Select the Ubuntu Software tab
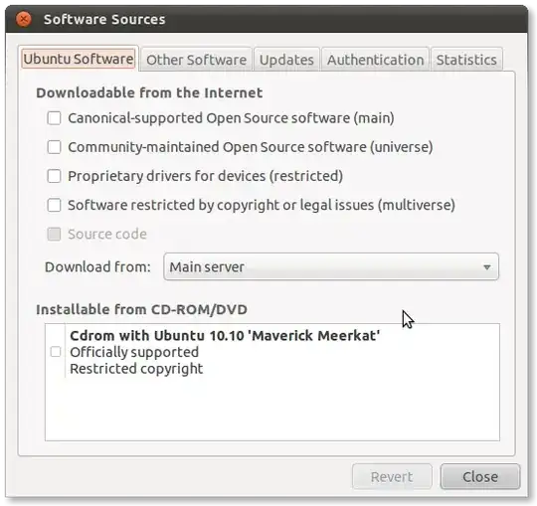 [79, 59]
